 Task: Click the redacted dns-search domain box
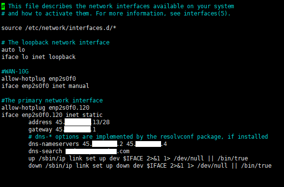(x=91, y=151)
